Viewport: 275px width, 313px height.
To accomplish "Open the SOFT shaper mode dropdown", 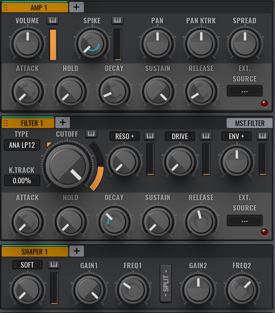I will pyautogui.click(x=27, y=265).
